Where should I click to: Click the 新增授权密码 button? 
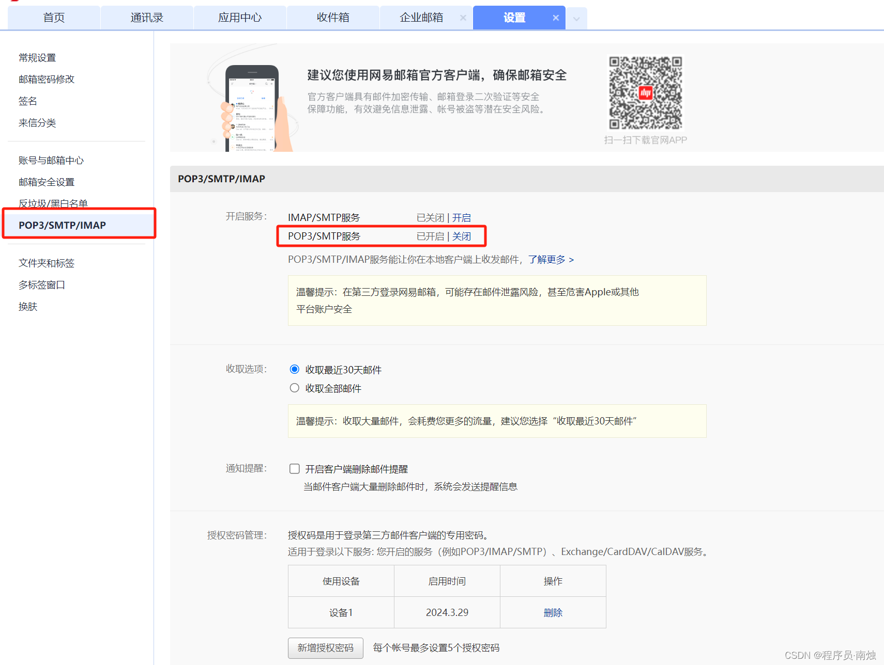[326, 648]
